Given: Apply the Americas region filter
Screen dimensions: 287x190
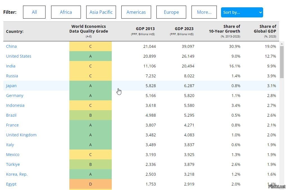Looking at the screenshot, I should click(136, 12).
